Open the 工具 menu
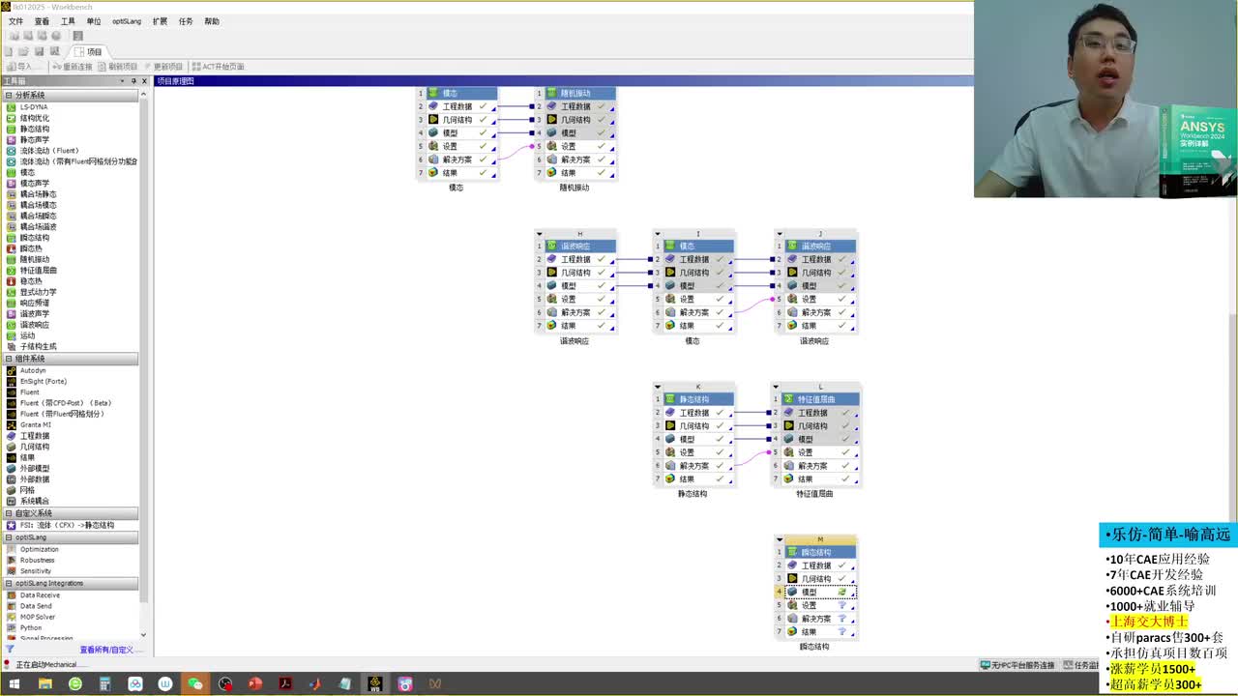Viewport: 1238px width, 696px height. tap(68, 21)
